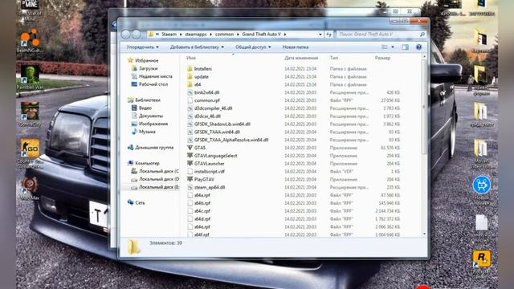Open the Общий доступ dropdown

(x=253, y=47)
